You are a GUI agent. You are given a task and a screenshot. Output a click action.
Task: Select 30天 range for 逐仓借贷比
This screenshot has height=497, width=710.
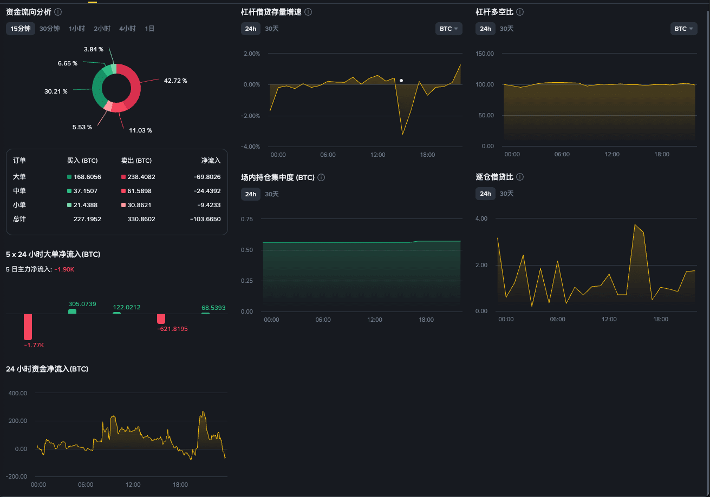(506, 194)
